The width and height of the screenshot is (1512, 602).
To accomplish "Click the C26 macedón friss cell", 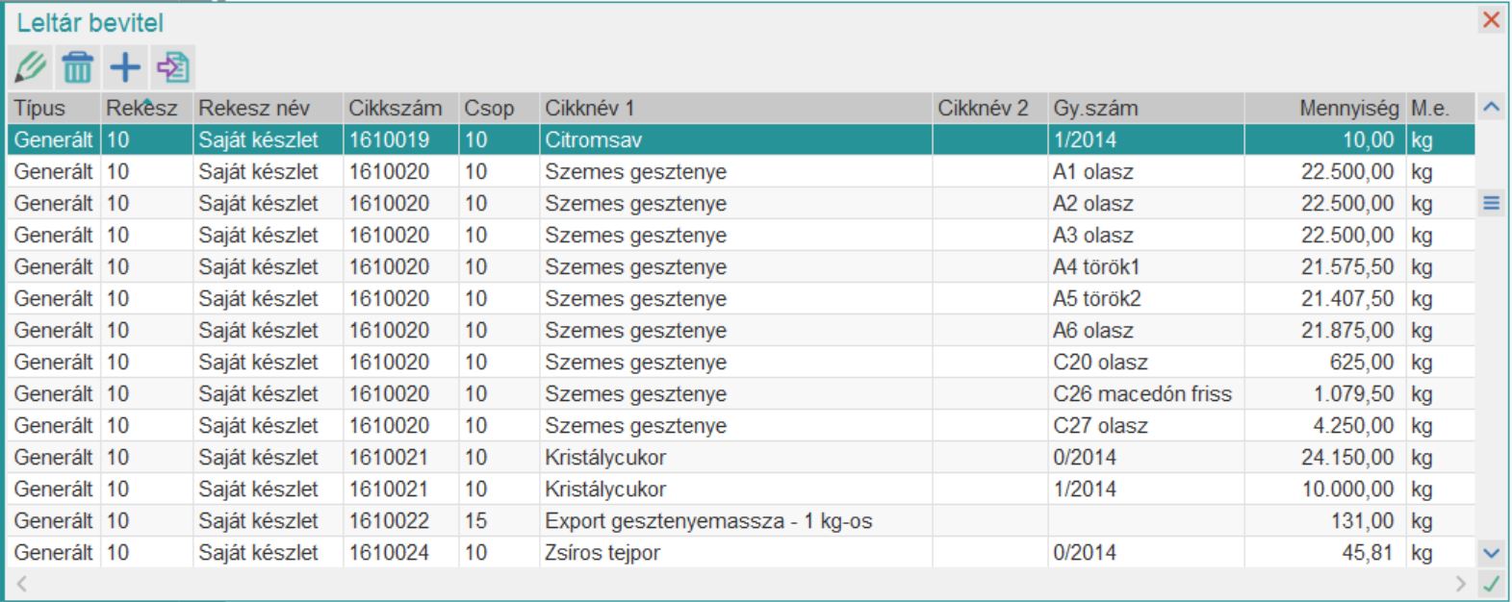I will [x=1141, y=394].
